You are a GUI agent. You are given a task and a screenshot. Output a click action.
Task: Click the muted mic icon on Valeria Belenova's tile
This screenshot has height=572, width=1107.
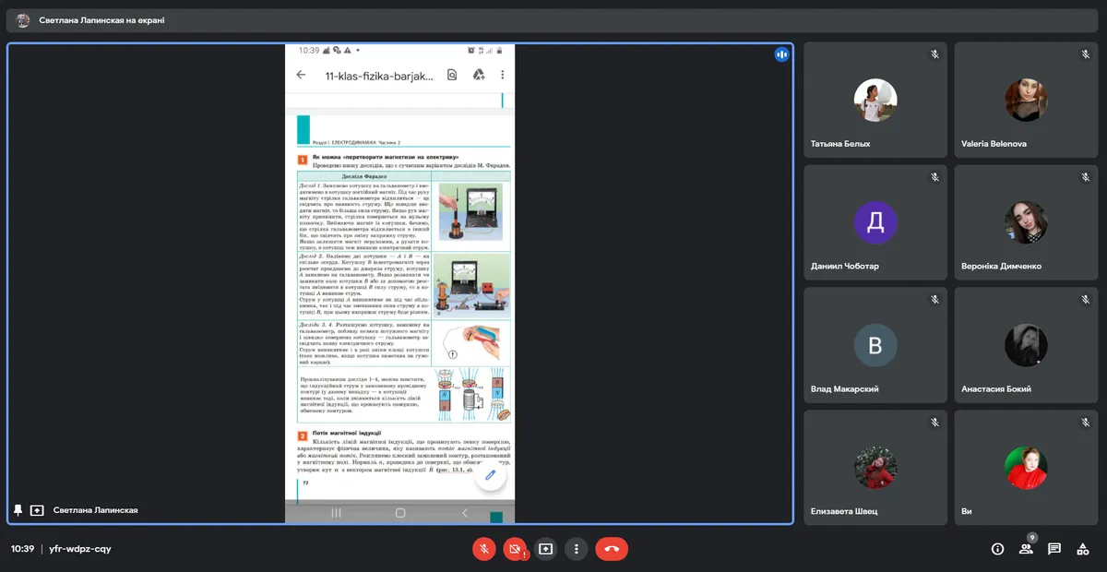(x=1085, y=54)
